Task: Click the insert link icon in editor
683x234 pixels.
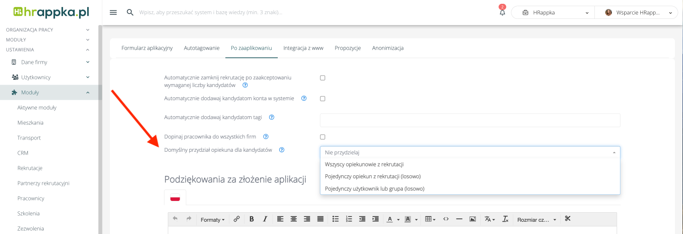Action: pyautogui.click(x=237, y=219)
